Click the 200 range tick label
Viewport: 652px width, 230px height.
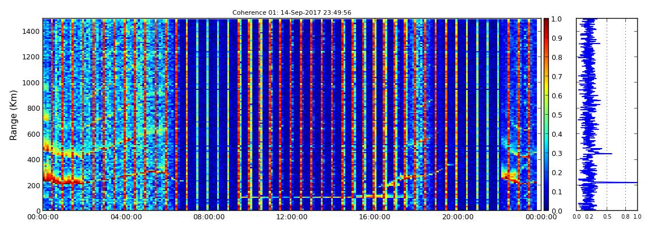point(33,185)
